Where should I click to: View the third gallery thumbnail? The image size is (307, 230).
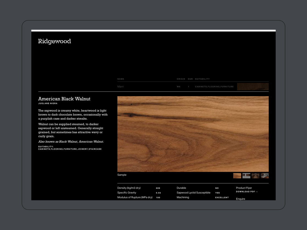pyautogui.click(x=255, y=175)
